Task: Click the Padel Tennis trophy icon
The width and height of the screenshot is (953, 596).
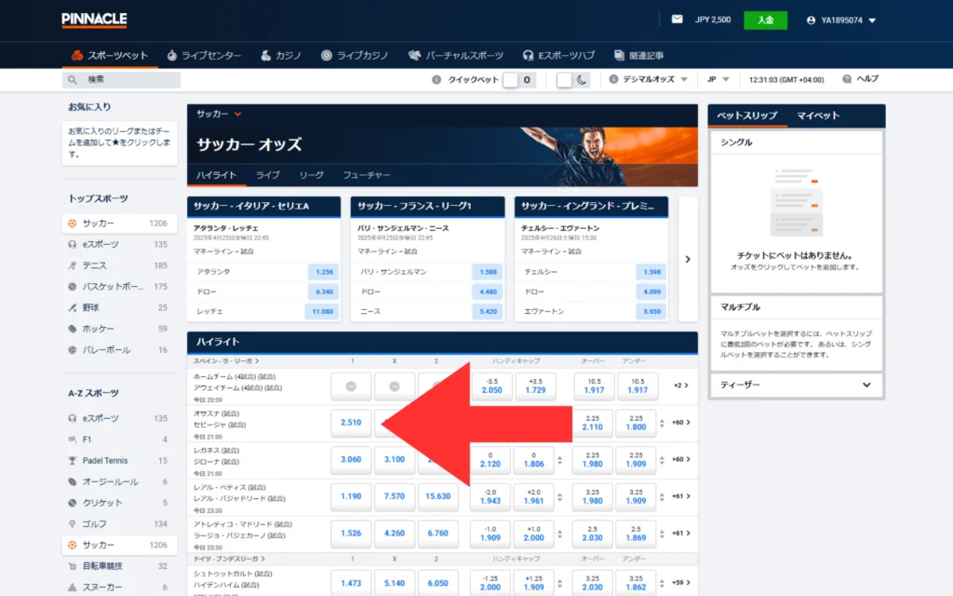Action: click(x=73, y=460)
